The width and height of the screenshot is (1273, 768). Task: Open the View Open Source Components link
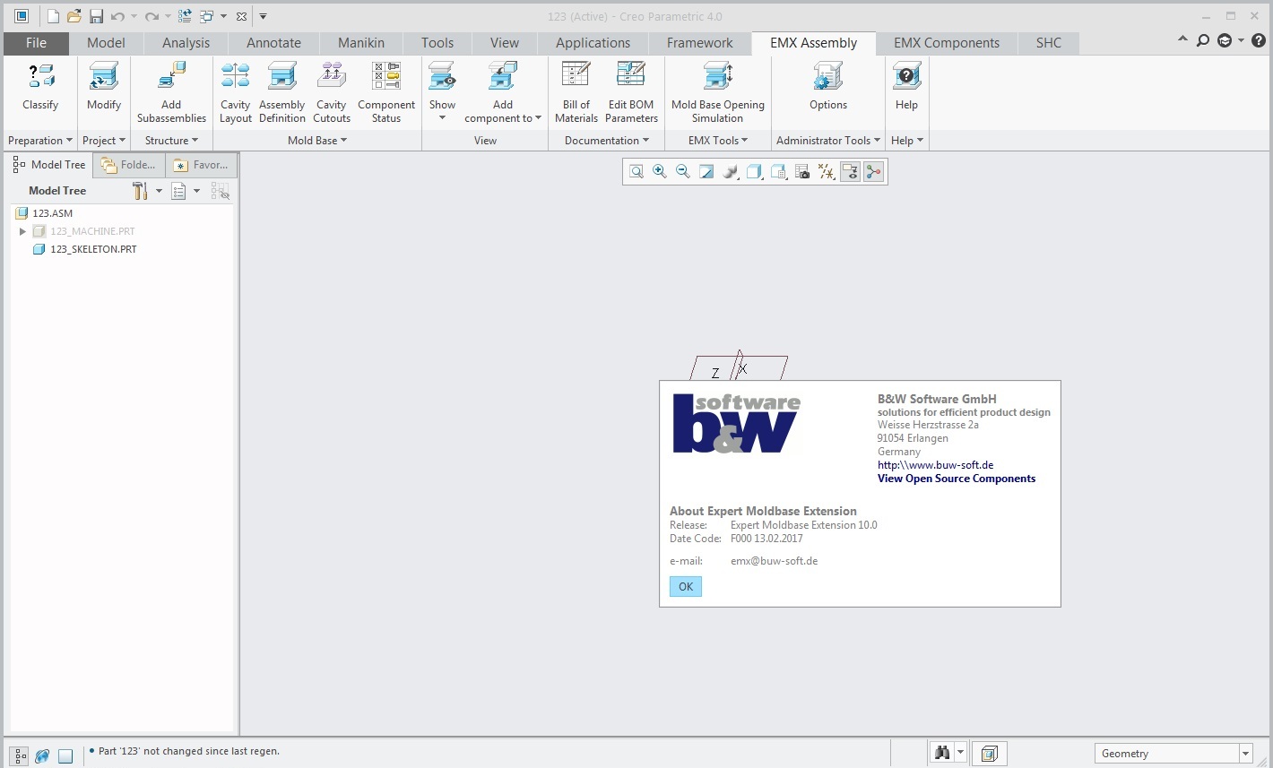point(956,479)
